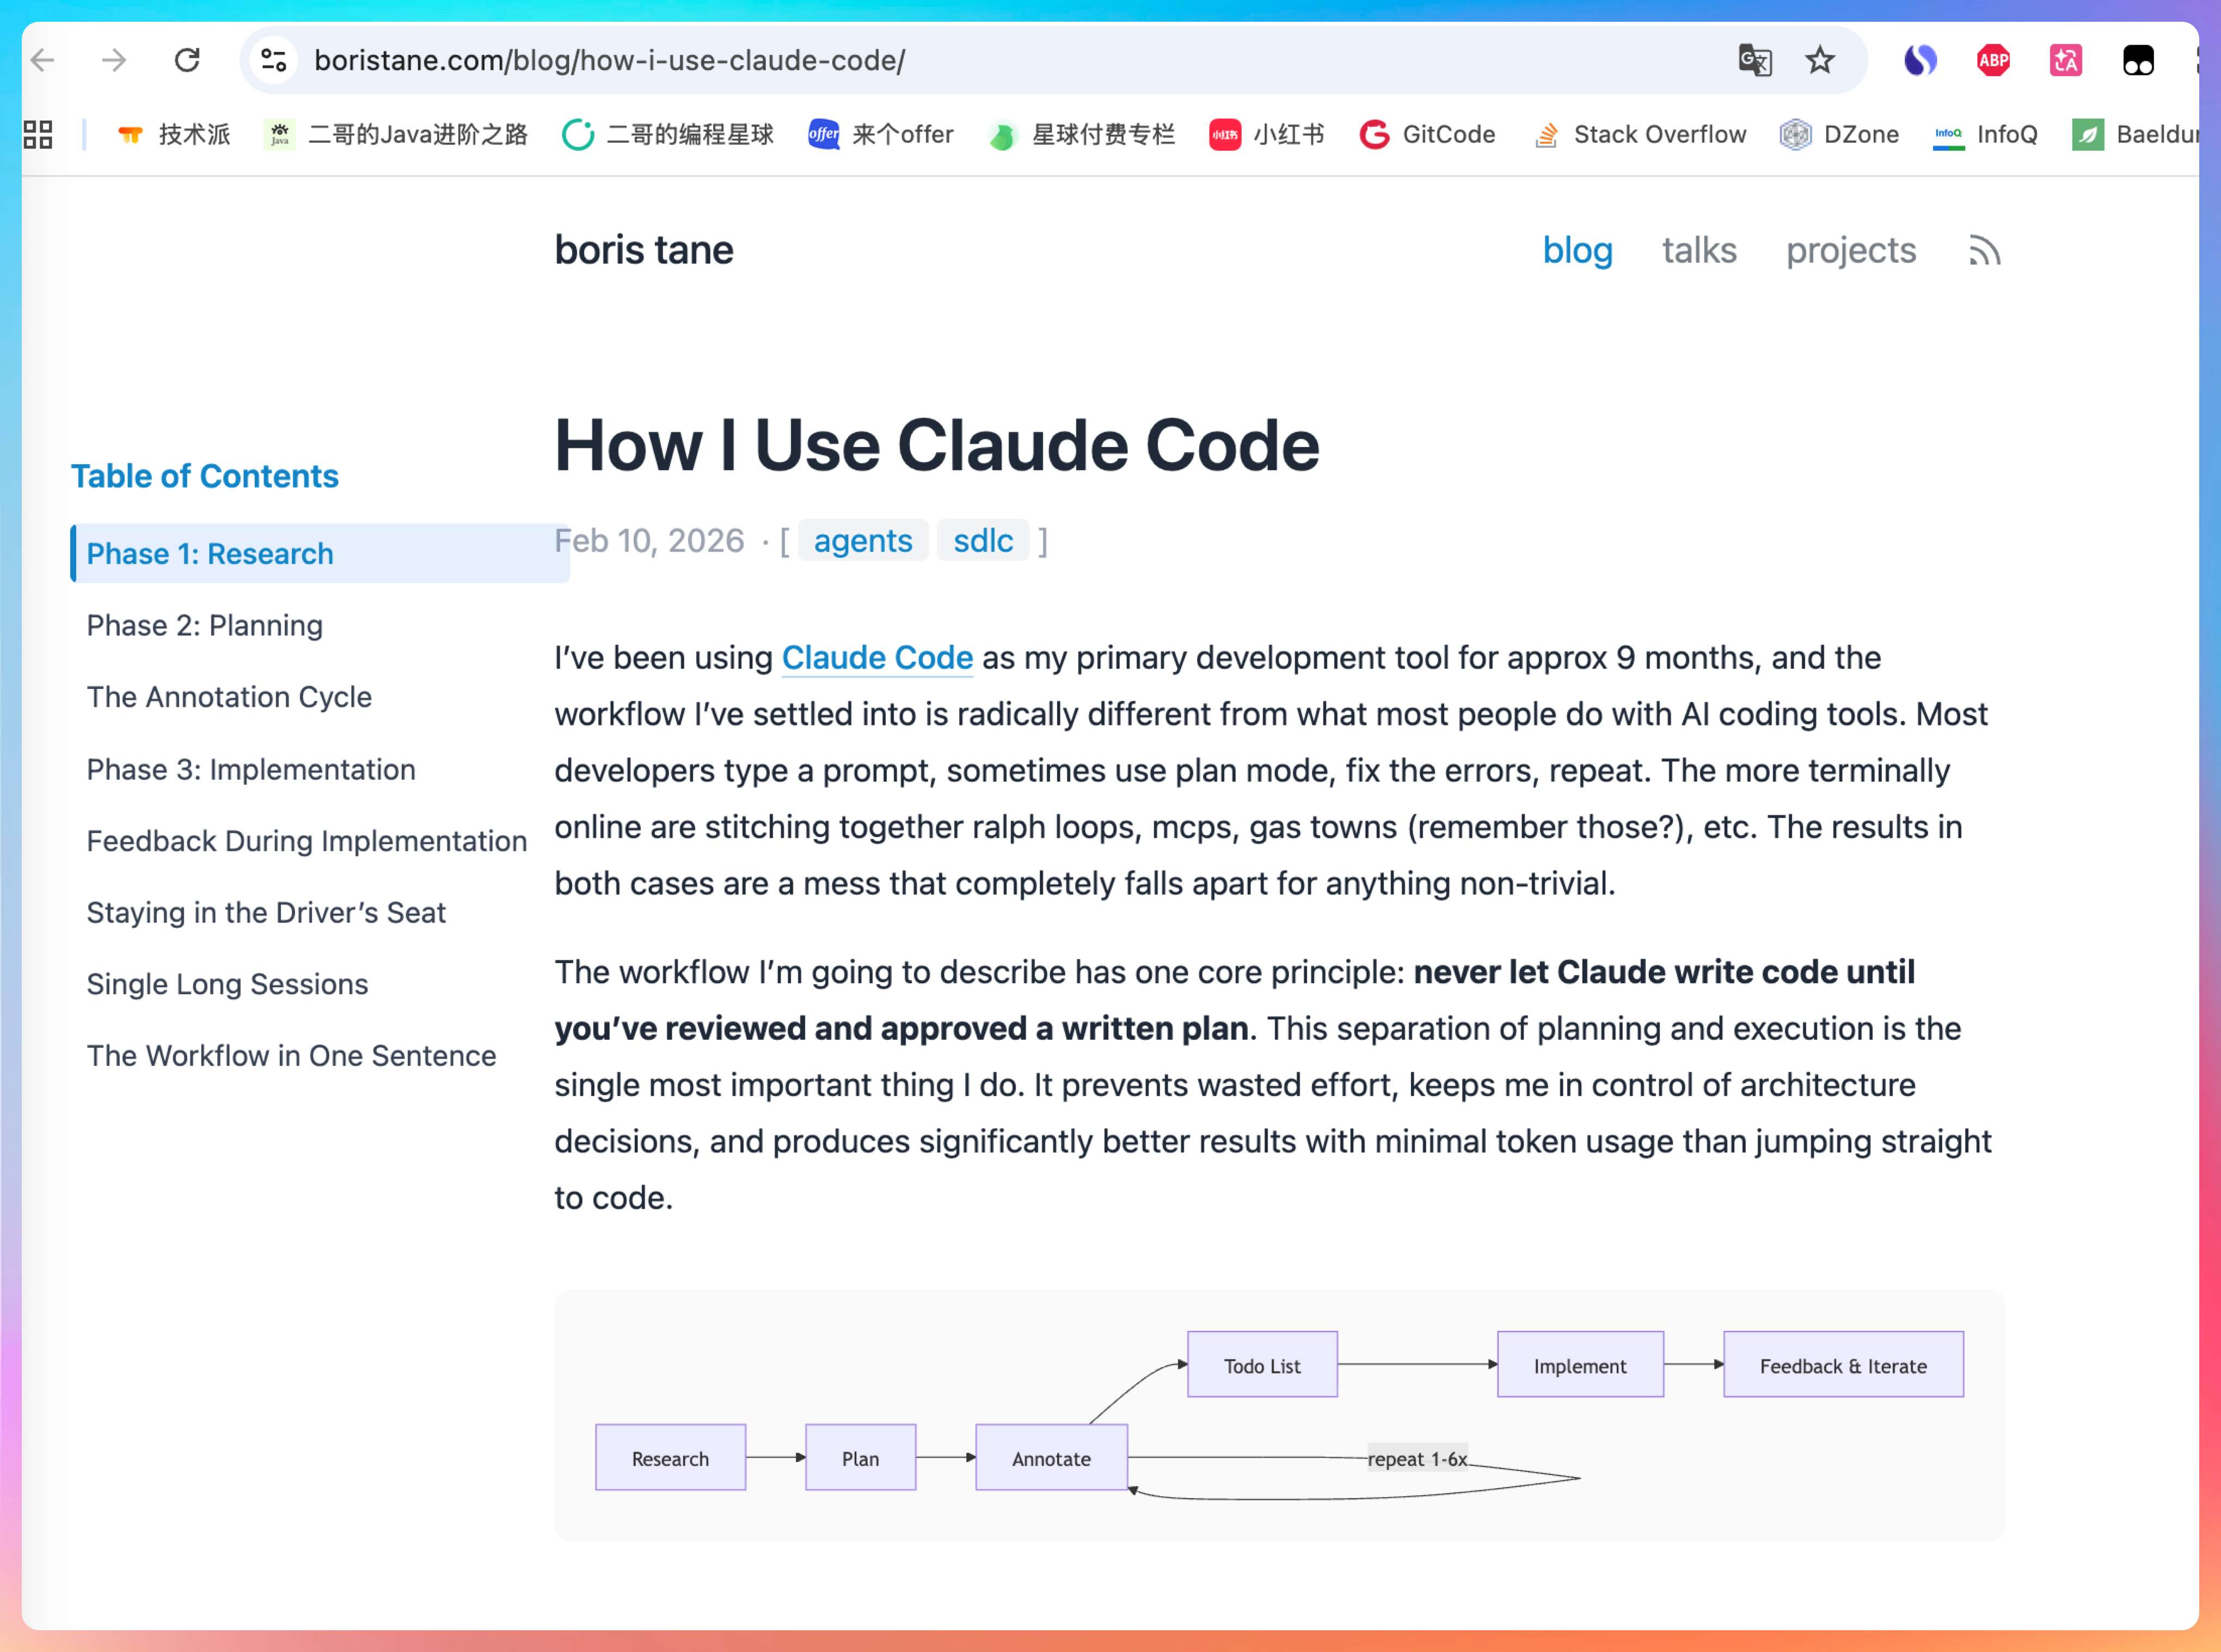Open the ABP Adblock Plus extension
Screen dimensions: 2221x1652
[x=1993, y=60]
